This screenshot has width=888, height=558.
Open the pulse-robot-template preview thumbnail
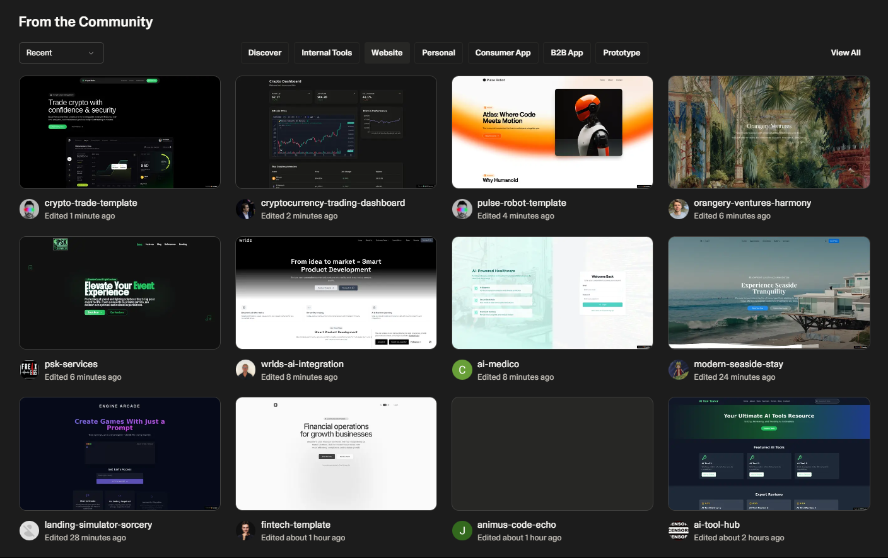tap(552, 132)
